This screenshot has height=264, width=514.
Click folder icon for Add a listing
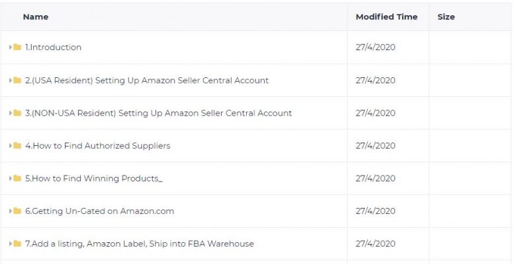pyautogui.click(x=17, y=244)
